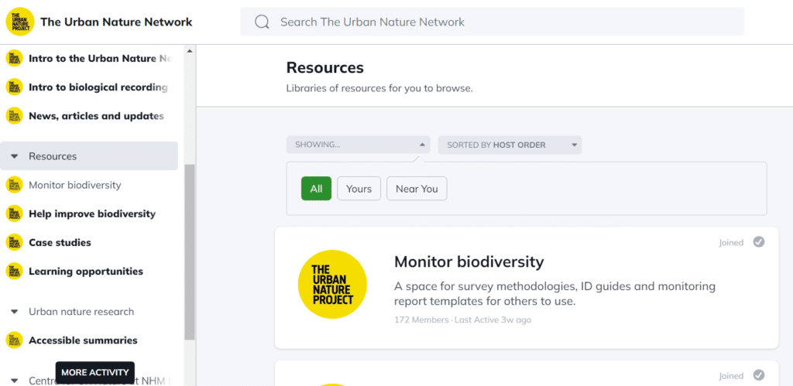Select the Near You filter
The height and width of the screenshot is (386, 793).
tap(417, 189)
